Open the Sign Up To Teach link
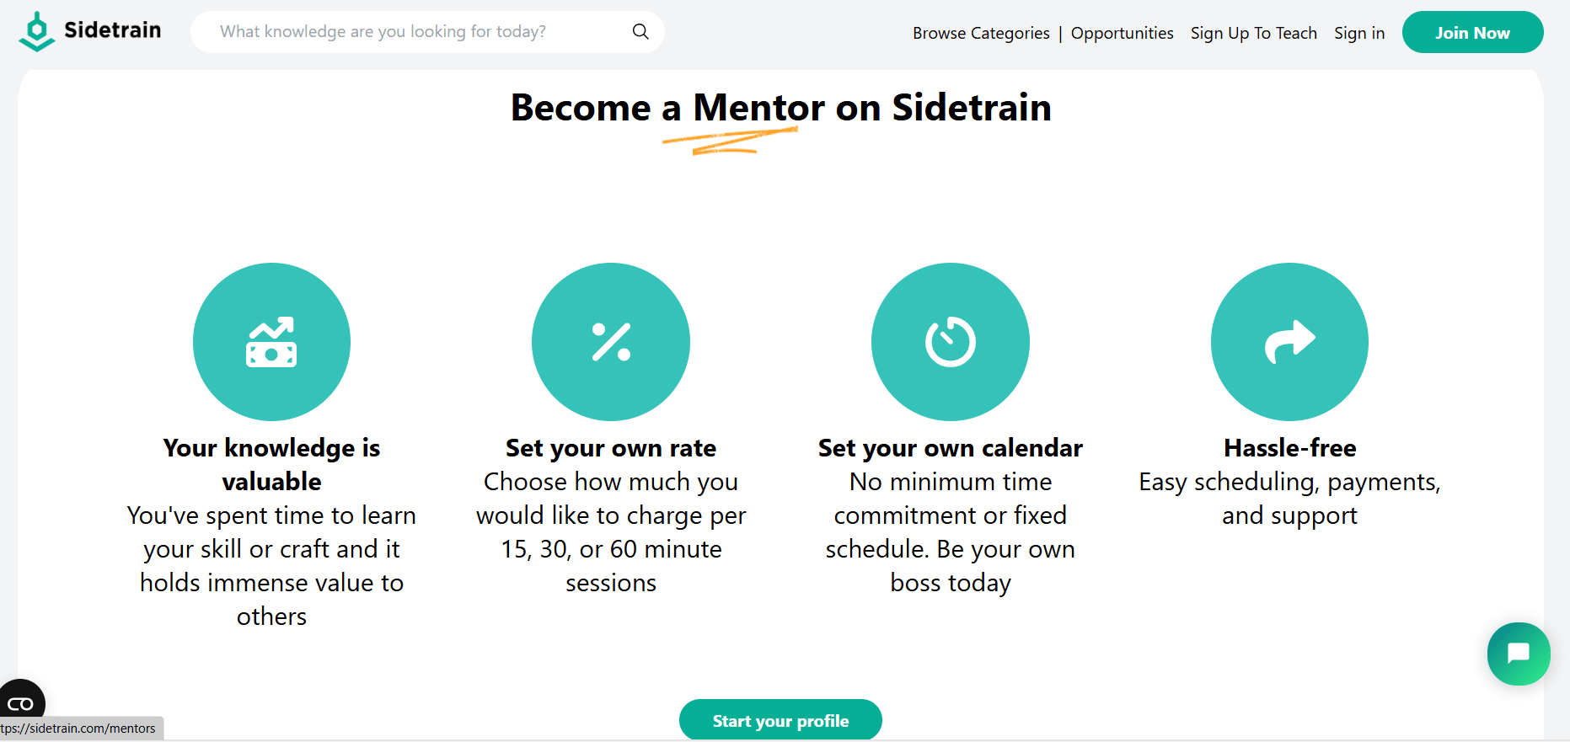The width and height of the screenshot is (1570, 742). click(x=1253, y=33)
